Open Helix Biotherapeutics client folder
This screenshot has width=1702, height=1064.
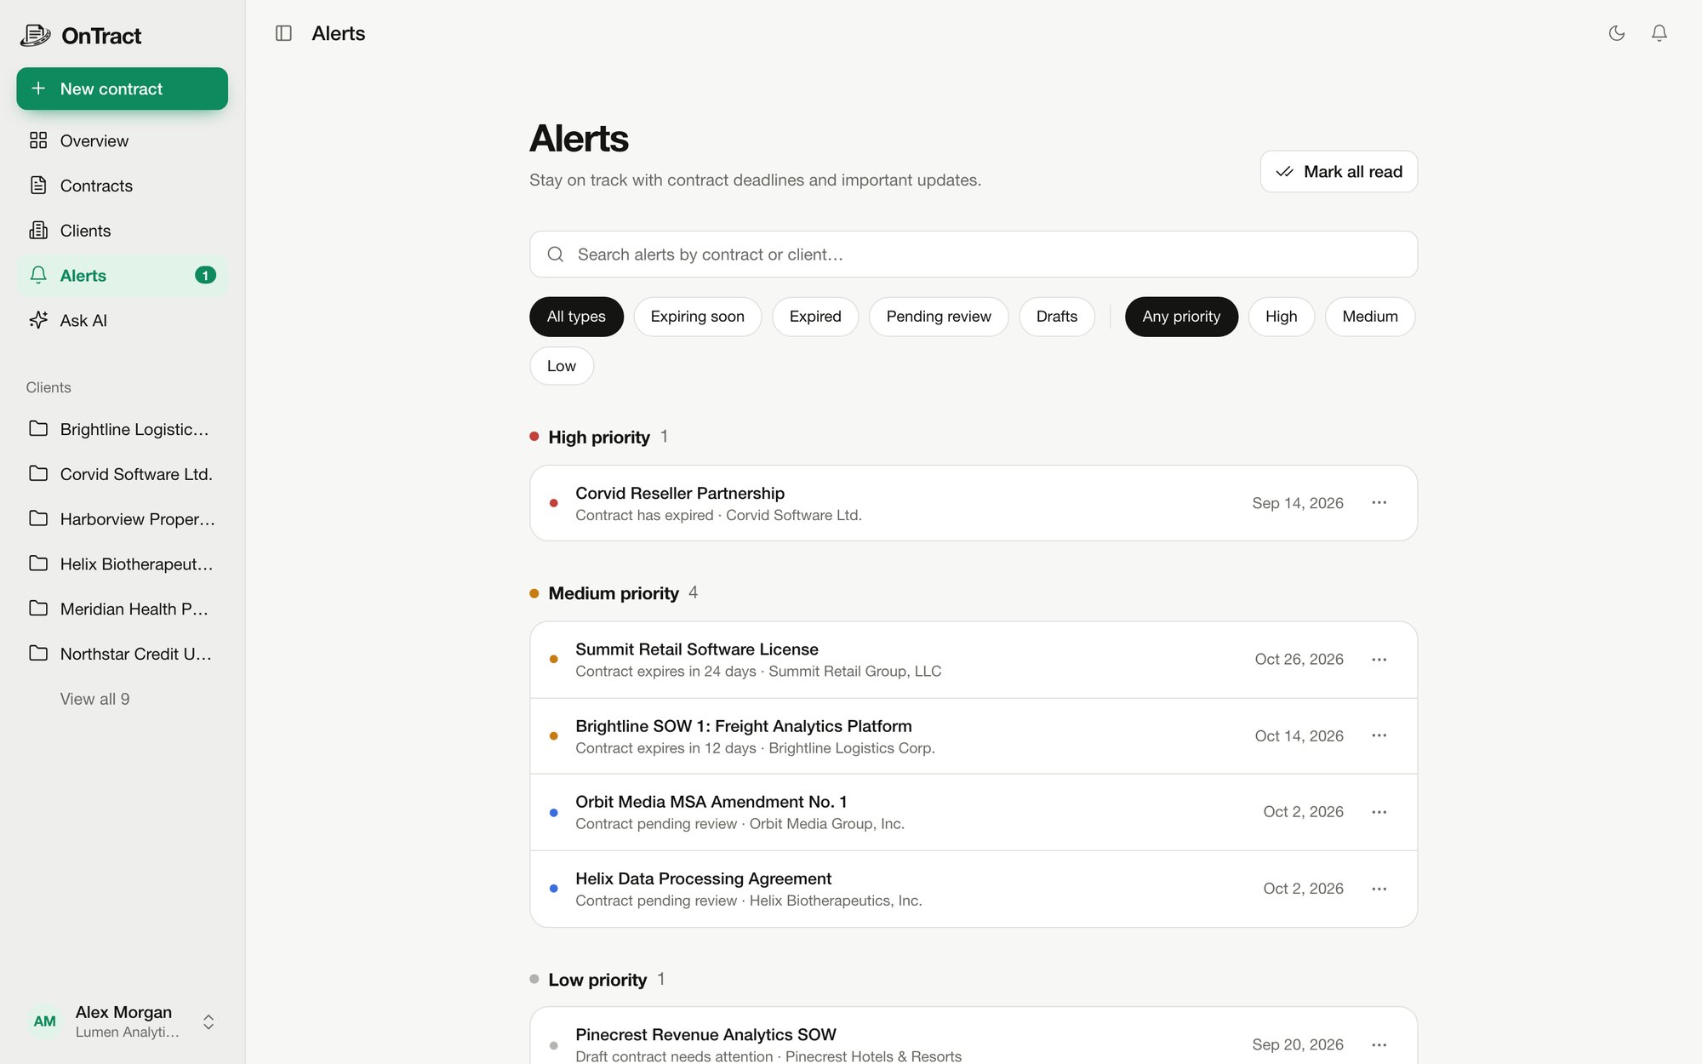[122, 563]
